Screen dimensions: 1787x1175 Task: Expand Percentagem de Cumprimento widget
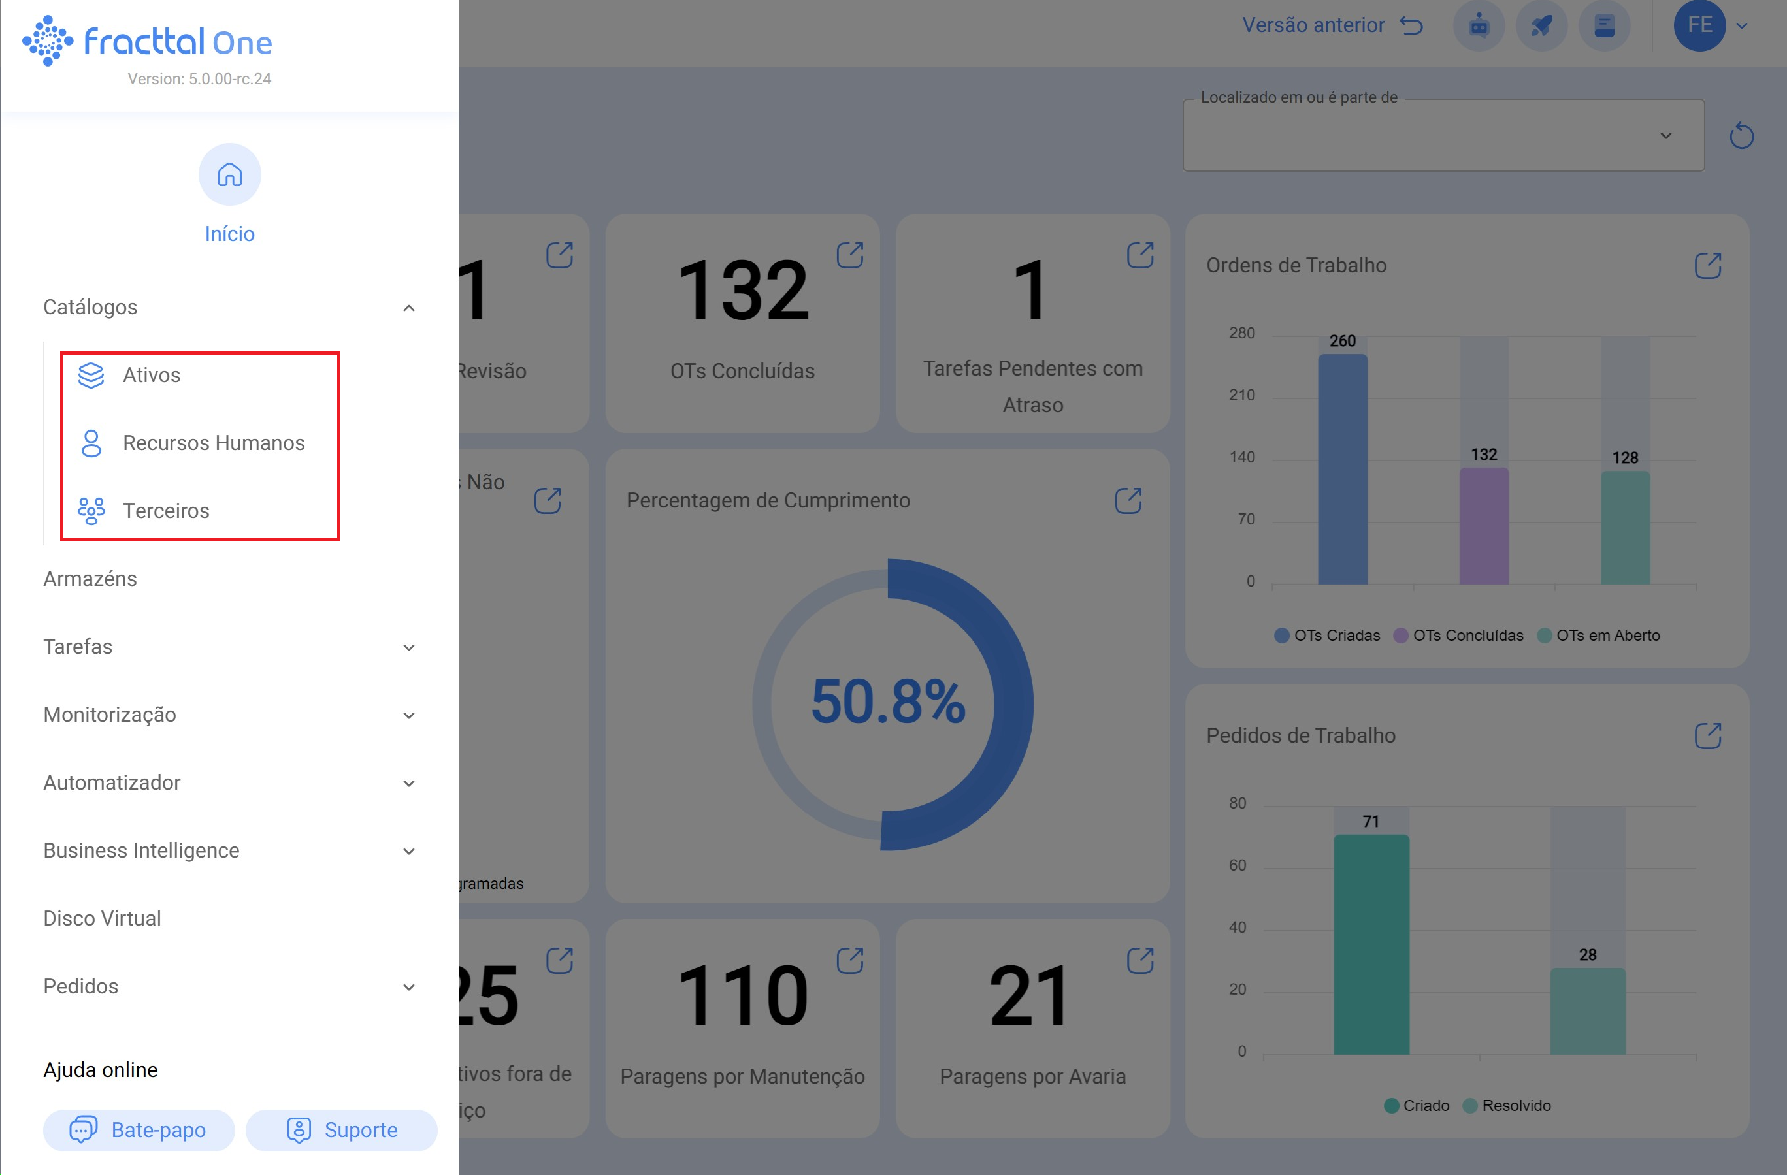click(1128, 500)
